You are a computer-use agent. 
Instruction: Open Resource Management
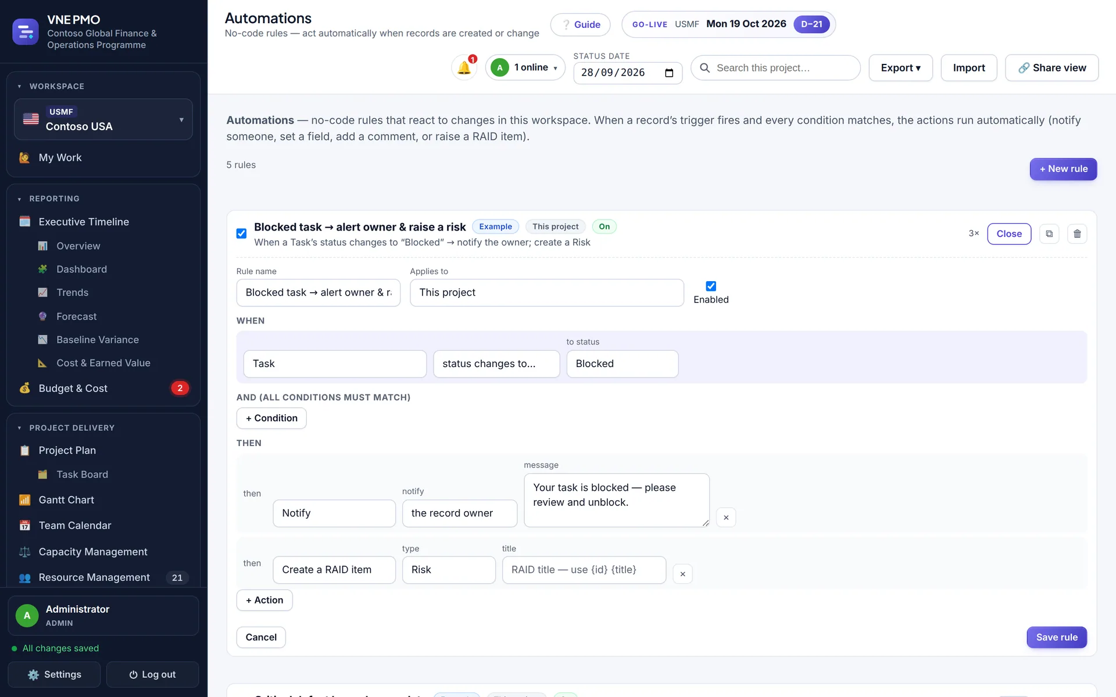pos(103,577)
